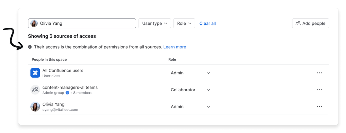Screen dimensions: 346x133
Task: Expand Olivia Yang's Admin role dropdown
Action: tap(190, 107)
